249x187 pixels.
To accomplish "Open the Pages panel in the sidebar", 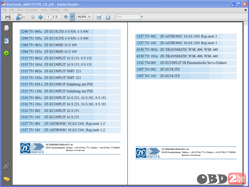I will click(x=7, y=28).
